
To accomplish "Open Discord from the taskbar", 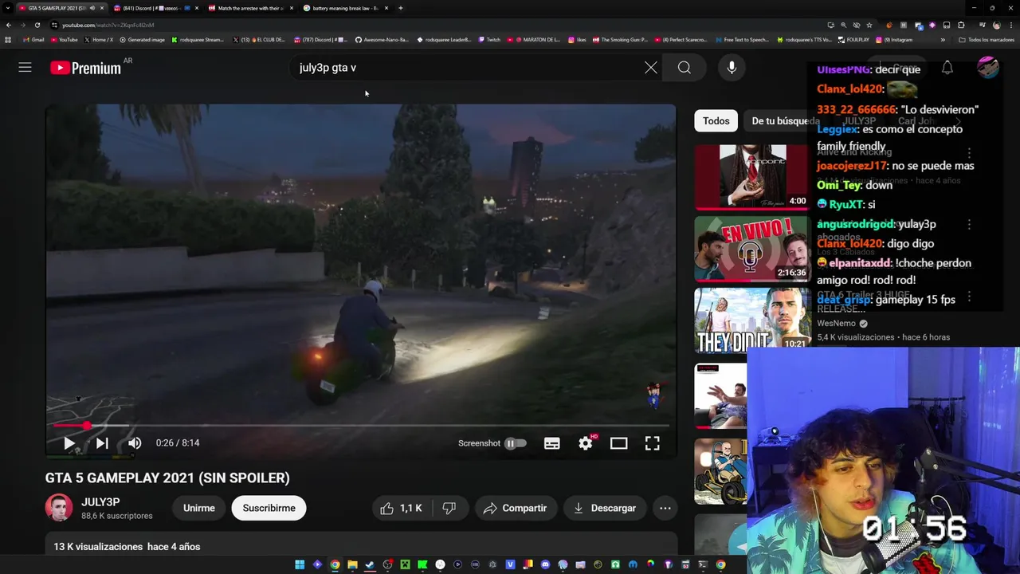I will tap(545, 564).
